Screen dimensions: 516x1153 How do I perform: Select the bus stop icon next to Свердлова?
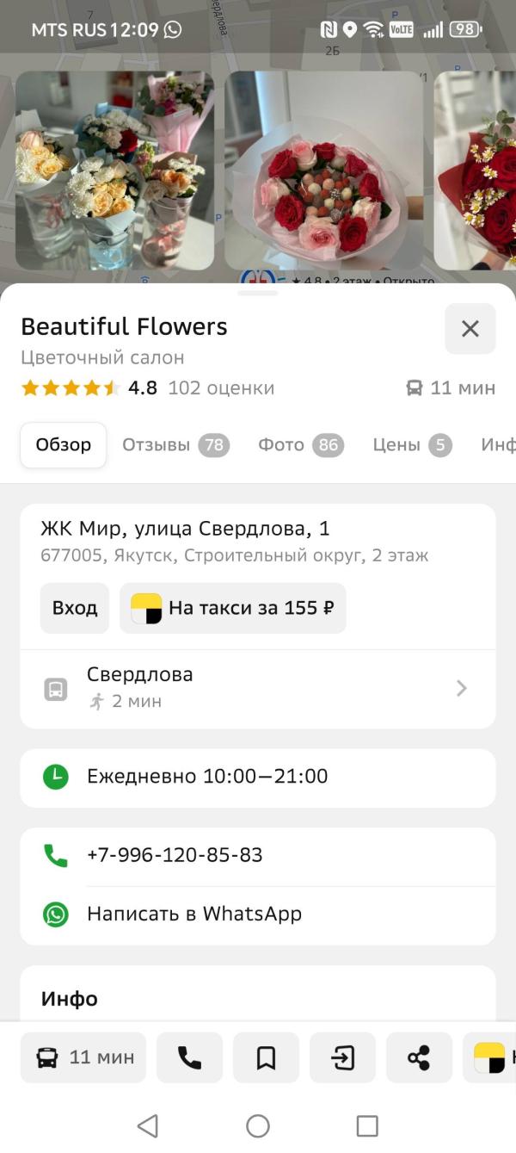point(54,686)
